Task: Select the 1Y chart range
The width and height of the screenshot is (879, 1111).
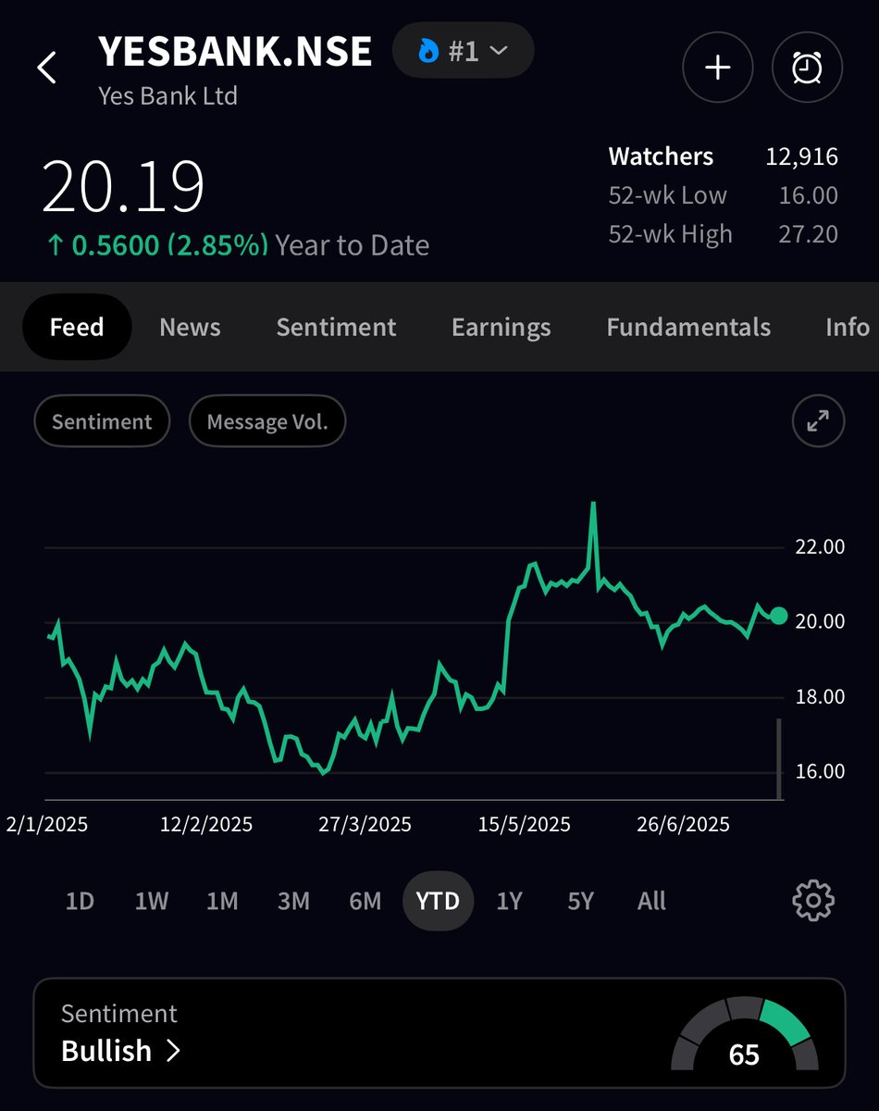Action: pos(509,901)
